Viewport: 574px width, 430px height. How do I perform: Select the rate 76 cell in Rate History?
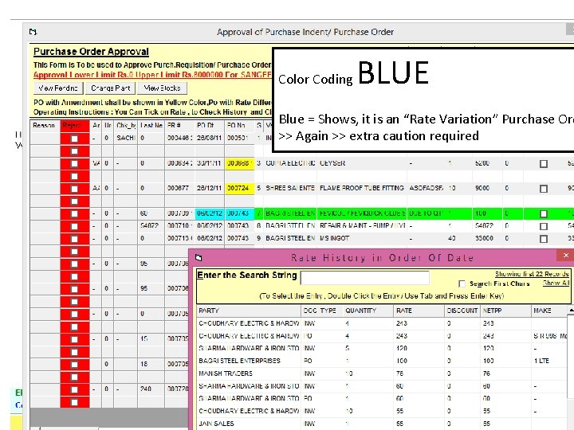tap(419, 373)
